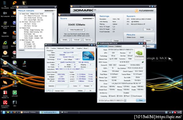
Task: Open the Nokia PC Suite desktop shortcut
Action: [14, 64]
